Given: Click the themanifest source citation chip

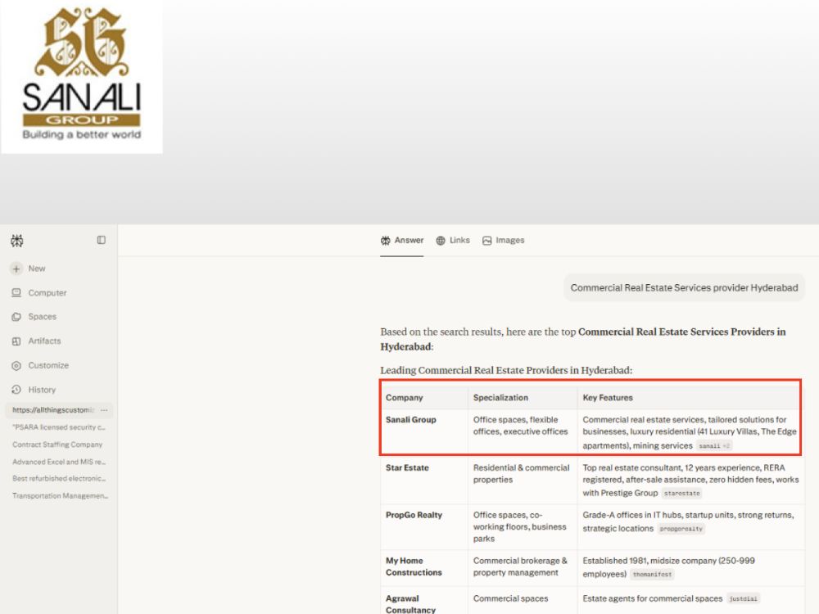Looking at the screenshot, I should click(x=652, y=575).
